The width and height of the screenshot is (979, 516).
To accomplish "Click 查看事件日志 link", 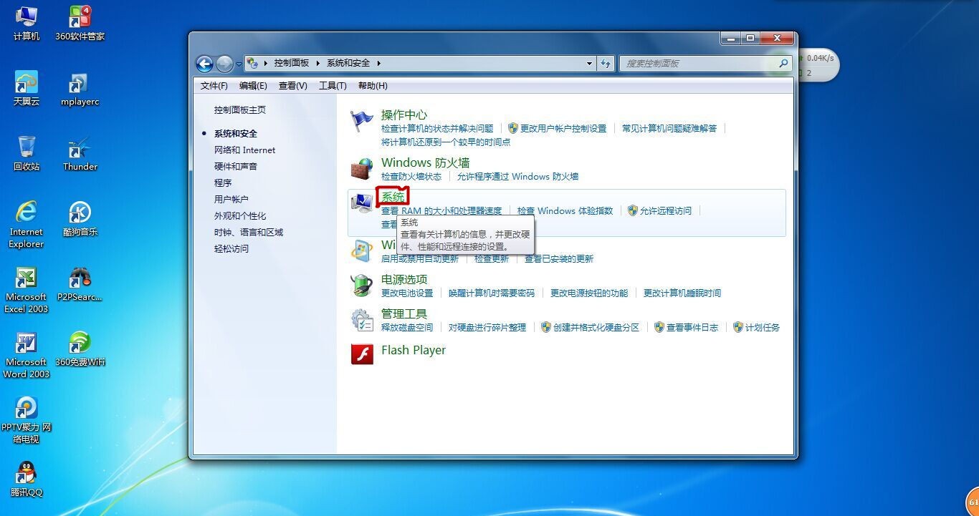I will click(692, 328).
